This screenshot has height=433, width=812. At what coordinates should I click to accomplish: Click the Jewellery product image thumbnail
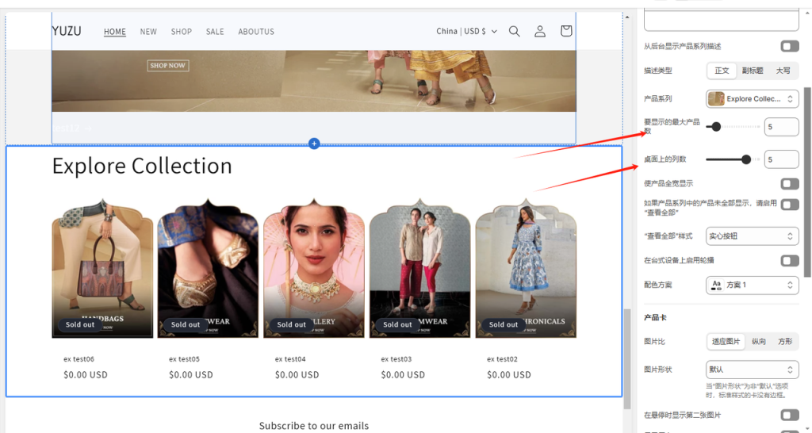[314, 268]
